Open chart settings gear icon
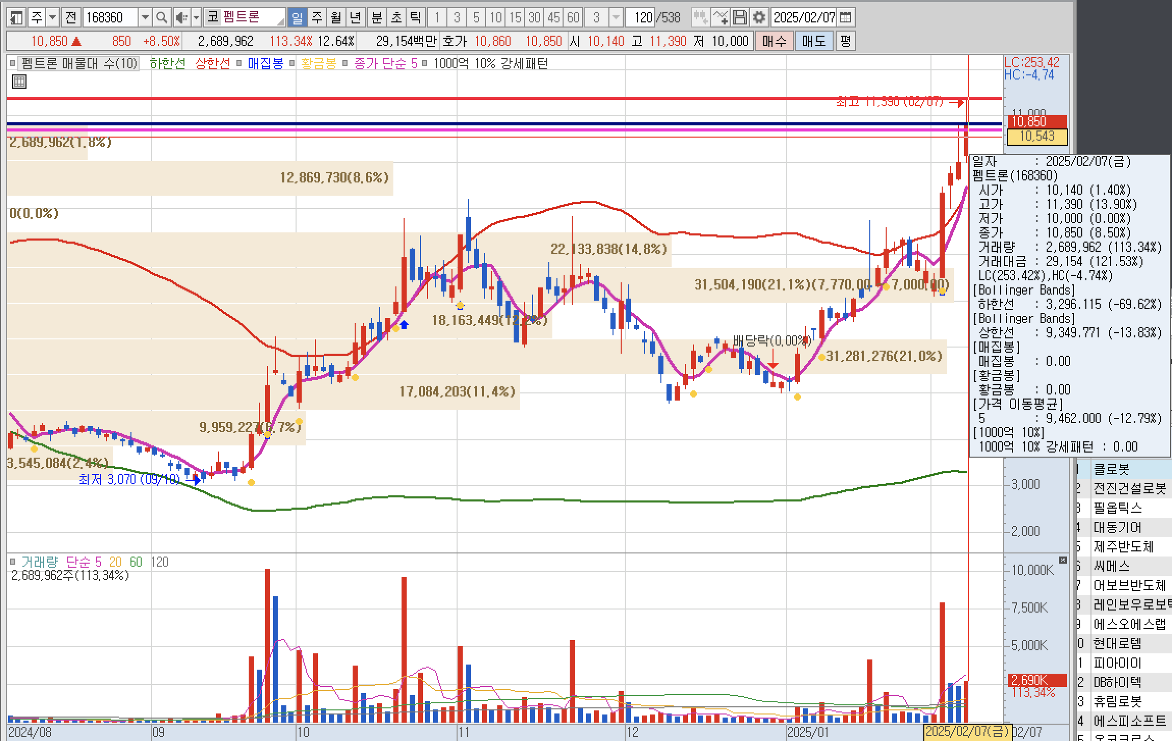Screen dimensions: 1172x741 [x=759, y=18]
